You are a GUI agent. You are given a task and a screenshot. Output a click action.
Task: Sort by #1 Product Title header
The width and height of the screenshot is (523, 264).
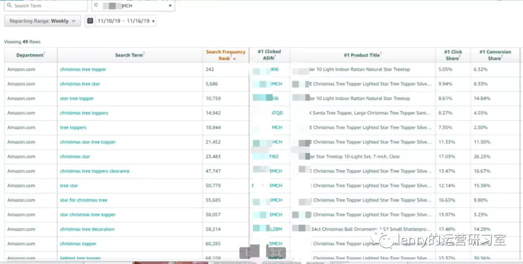(x=363, y=55)
